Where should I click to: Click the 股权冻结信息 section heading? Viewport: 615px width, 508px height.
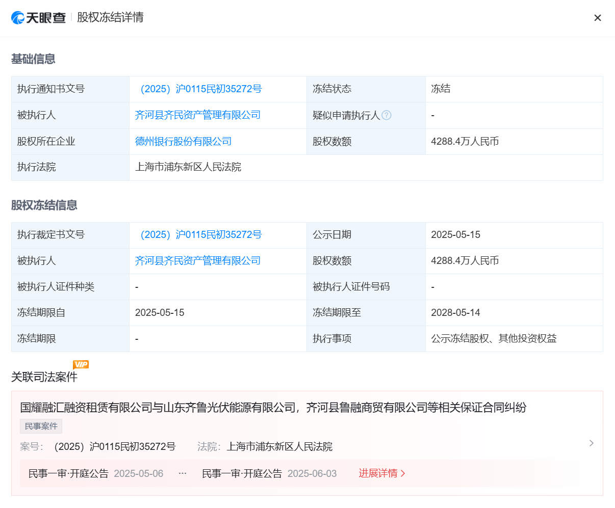coord(44,205)
